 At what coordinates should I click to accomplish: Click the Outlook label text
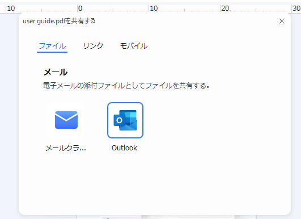[124, 148]
